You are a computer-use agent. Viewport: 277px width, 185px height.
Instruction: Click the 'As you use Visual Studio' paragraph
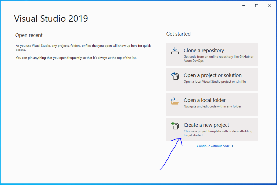point(83,48)
